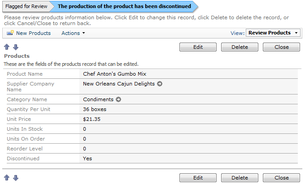Click the top up arrow icon
This screenshot has width=305, height=184.
(x=7, y=47)
